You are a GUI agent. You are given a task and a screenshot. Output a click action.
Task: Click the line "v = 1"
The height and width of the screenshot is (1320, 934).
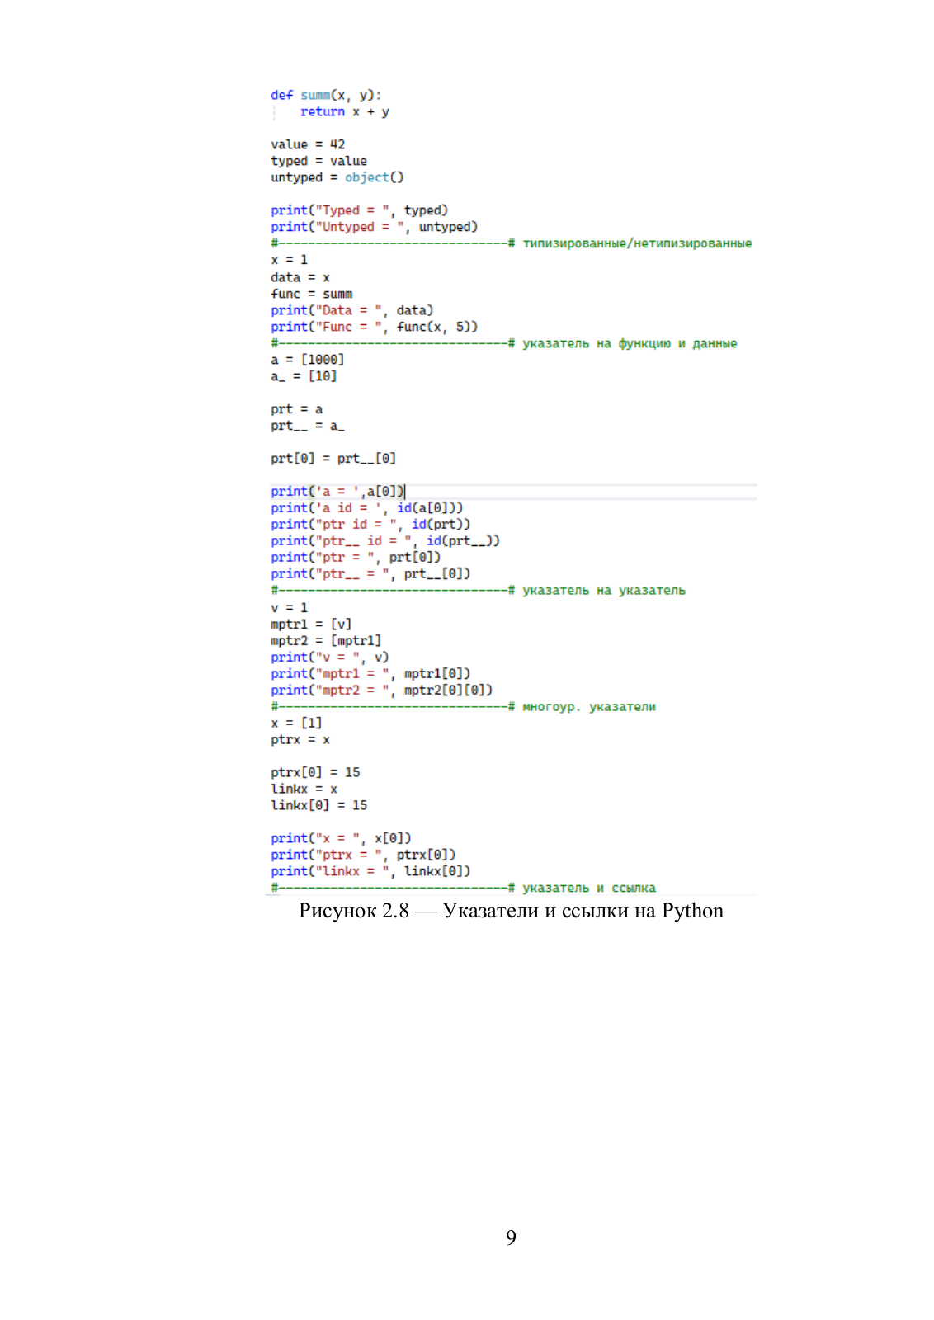tap(289, 608)
